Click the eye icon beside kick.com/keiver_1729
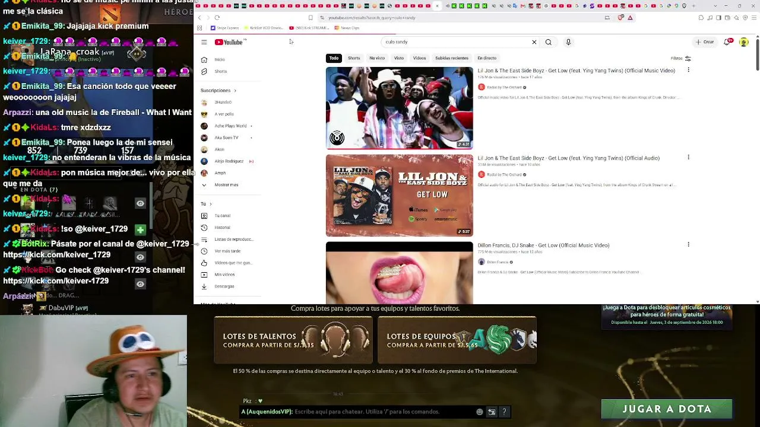Image resolution: width=760 pixels, height=427 pixels. pos(140,257)
